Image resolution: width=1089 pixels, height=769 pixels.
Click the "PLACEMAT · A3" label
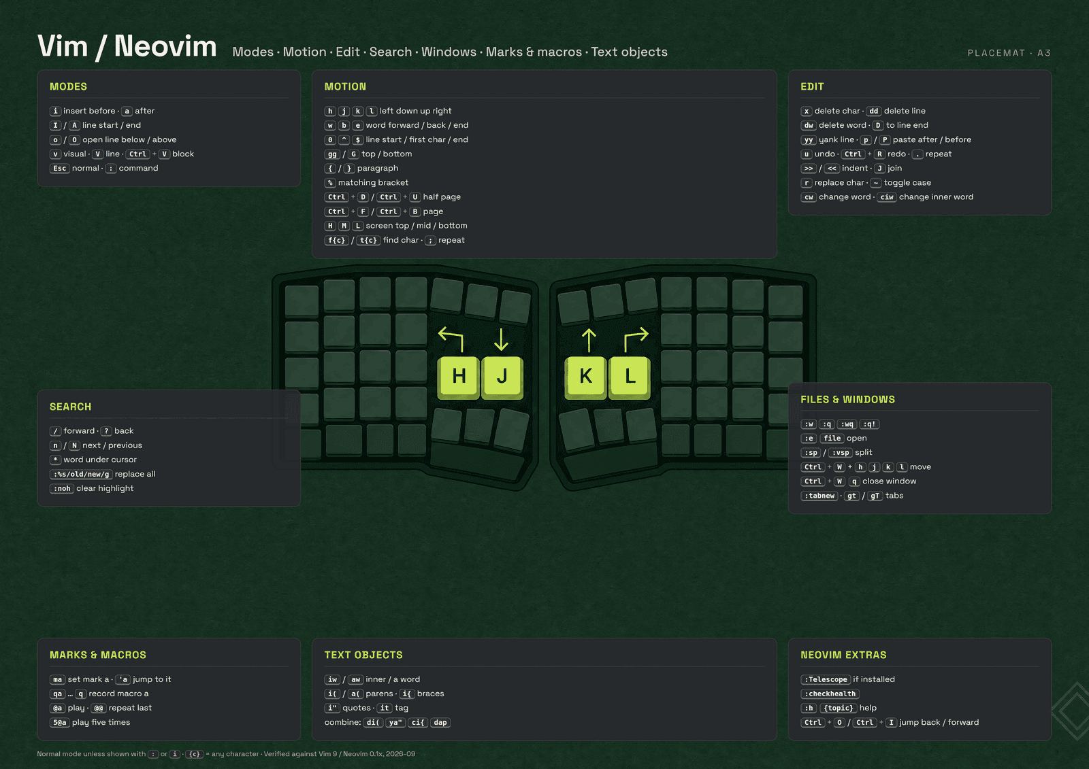tap(1009, 53)
